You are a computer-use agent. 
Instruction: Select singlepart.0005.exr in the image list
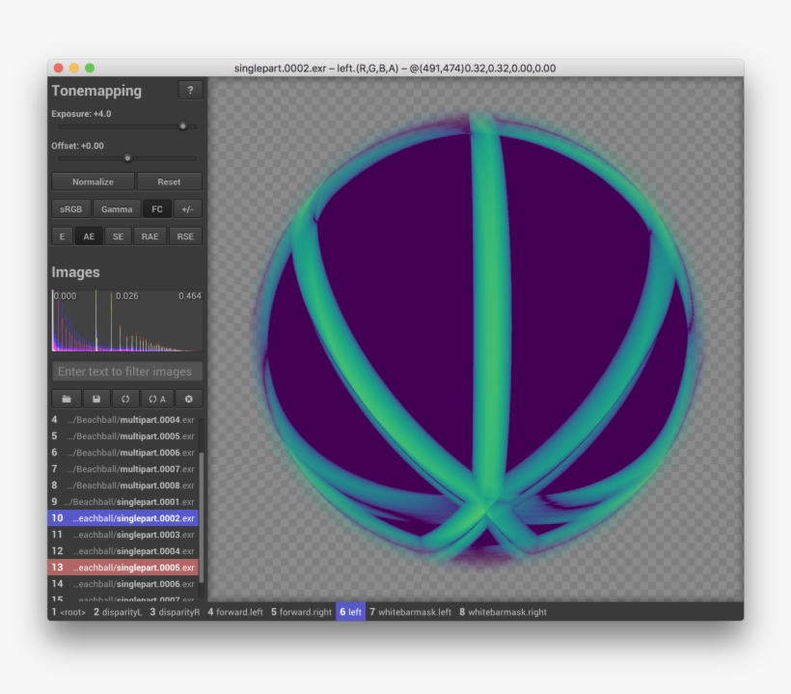123,568
